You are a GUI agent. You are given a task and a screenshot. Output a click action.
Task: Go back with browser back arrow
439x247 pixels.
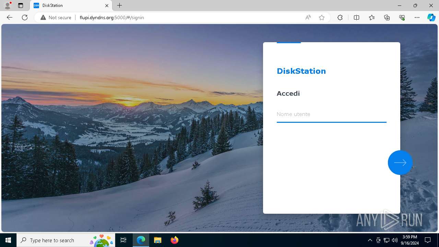(10, 17)
